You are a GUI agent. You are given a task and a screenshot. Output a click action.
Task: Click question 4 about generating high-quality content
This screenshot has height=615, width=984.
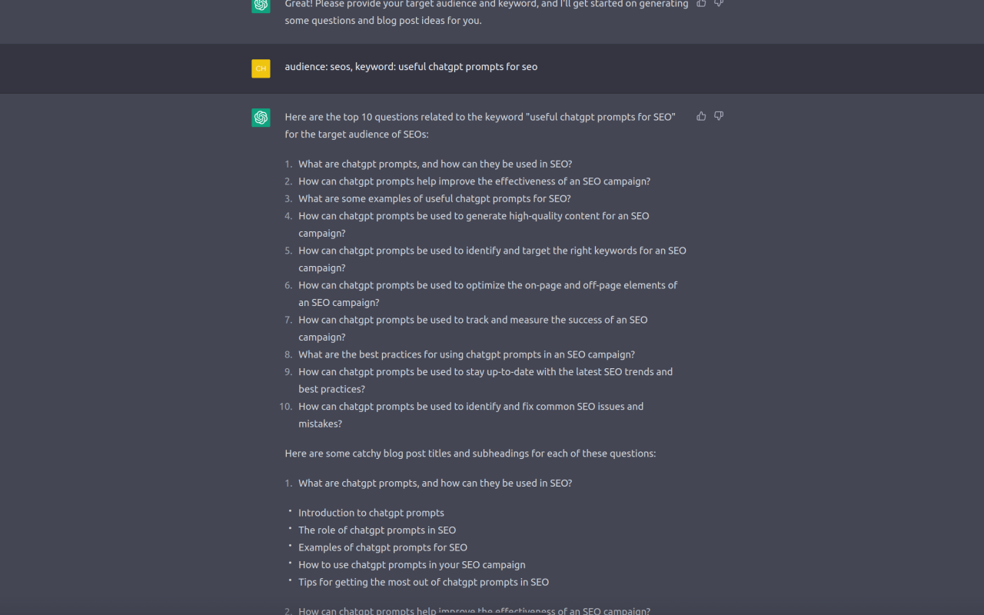(x=474, y=216)
